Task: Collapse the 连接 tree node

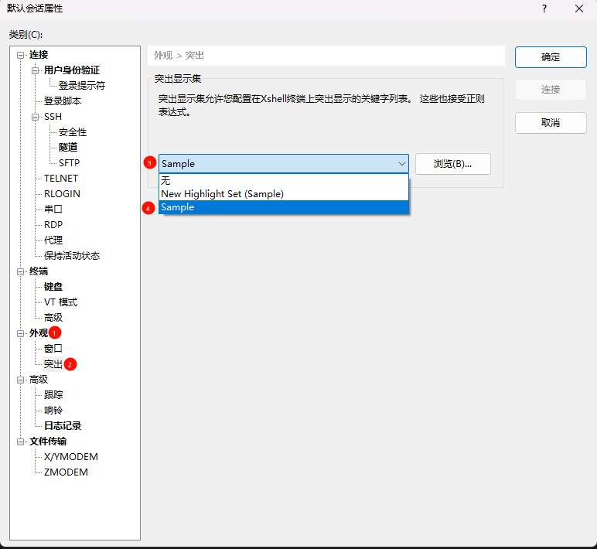Action: pyautogui.click(x=21, y=55)
